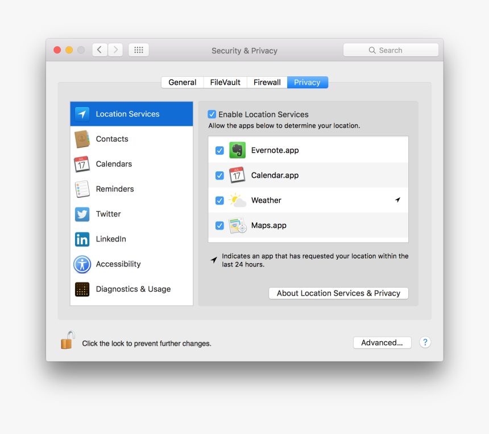Click the lock icon to prevent changes
489x434 pixels.
68,341
